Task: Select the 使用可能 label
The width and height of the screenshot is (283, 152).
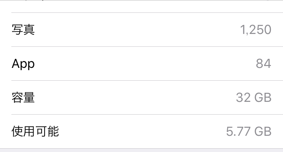Action: (x=35, y=132)
